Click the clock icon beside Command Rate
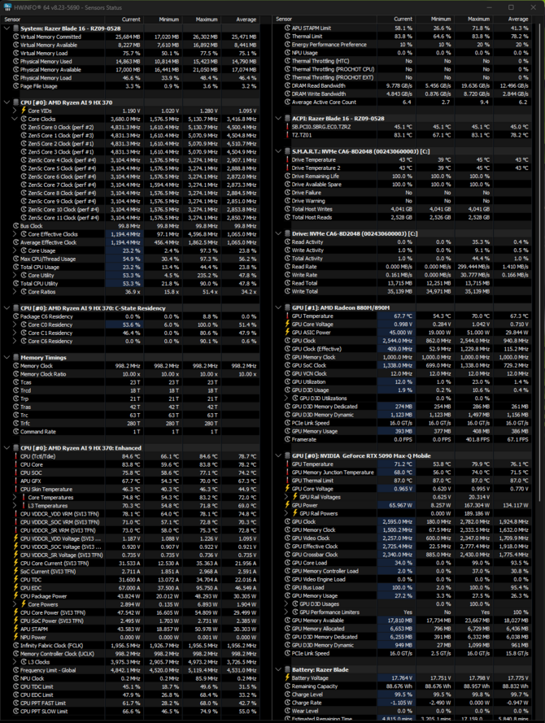Viewport: 545px width, 723px height. 15,432
